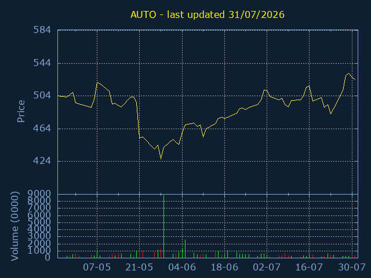The height and width of the screenshot is (278, 371).
Task: Click the 18-06 date label
Action: pos(224,268)
